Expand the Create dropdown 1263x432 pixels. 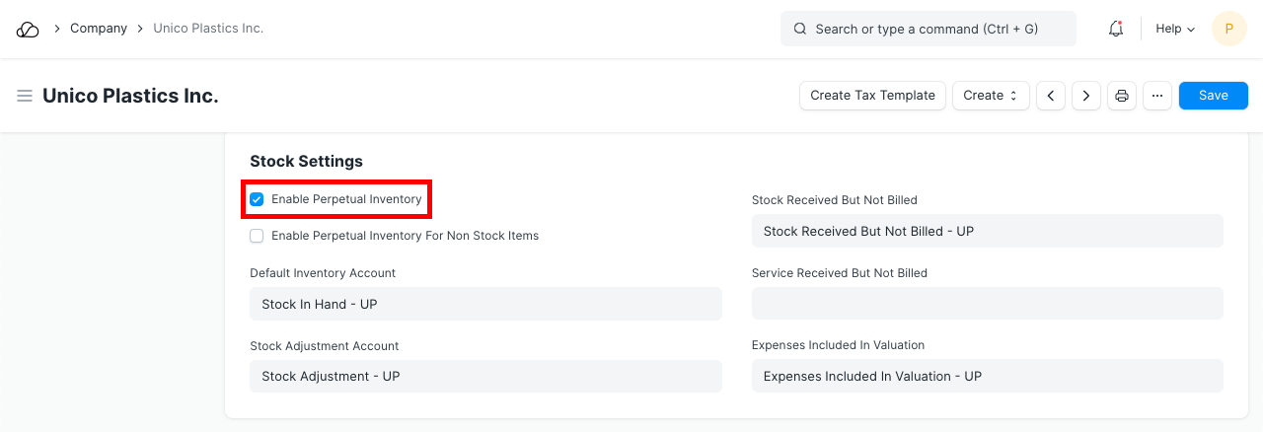pyautogui.click(x=991, y=96)
